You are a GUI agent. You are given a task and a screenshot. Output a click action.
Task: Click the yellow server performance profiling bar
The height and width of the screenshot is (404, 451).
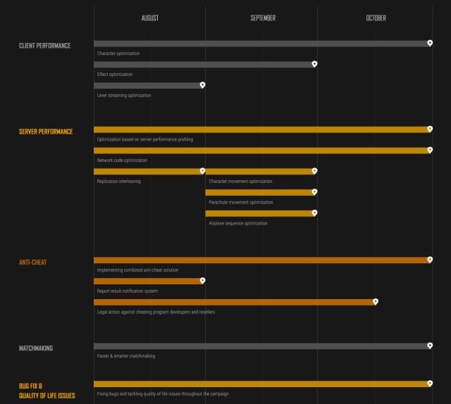click(261, 130)
